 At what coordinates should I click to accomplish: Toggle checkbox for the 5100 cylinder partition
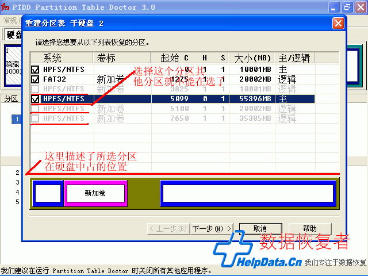pyautogui.click(x=35, y=109)
